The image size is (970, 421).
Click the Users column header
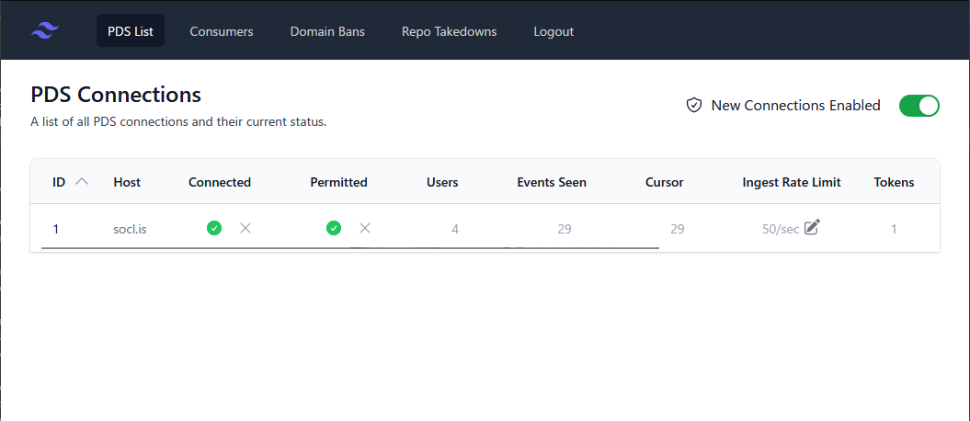click(442, 182)
